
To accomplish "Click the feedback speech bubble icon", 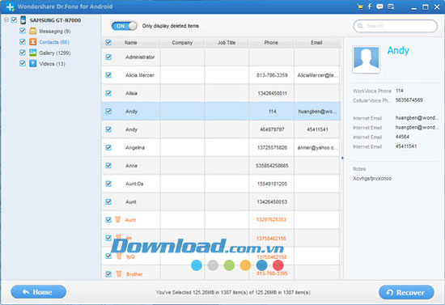I will pos(379,6).
